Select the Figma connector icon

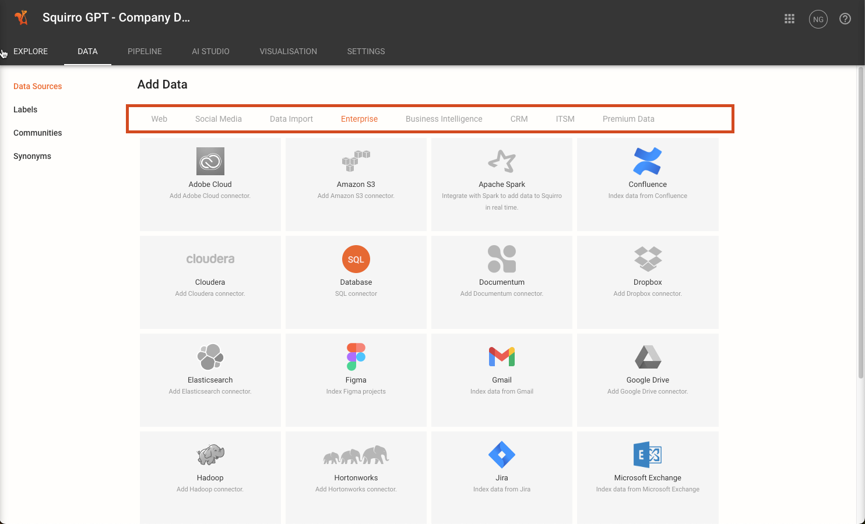tap(356, 357)
